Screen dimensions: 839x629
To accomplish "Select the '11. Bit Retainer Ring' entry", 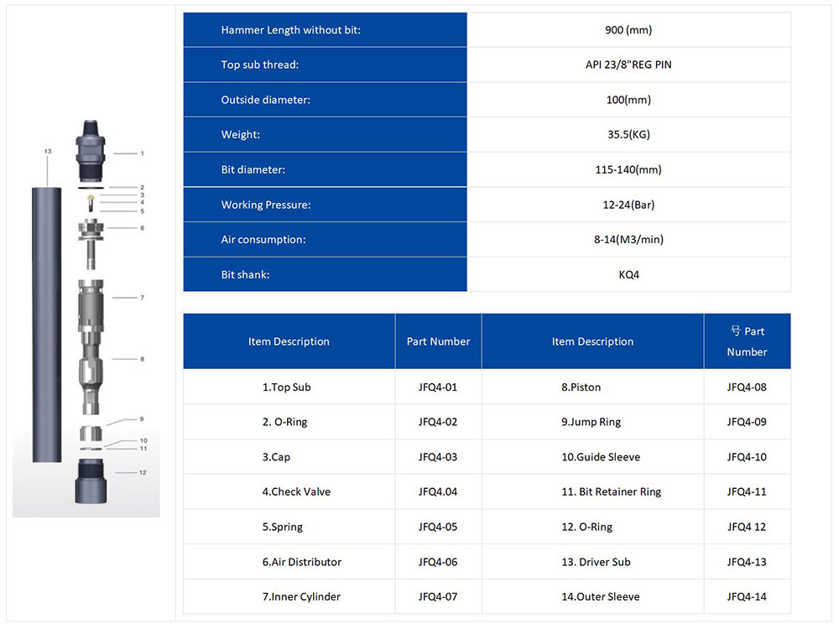I will click(x=611, y=492).
